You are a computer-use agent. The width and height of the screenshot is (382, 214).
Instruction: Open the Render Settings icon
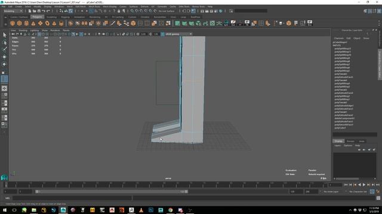tap(216, 11)
